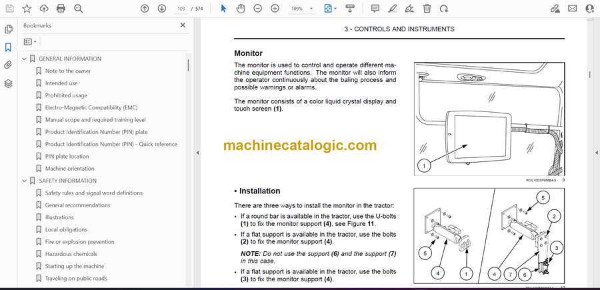
Task: Select the SAFETY INFORMATION bookmark heading
Action: pyautogui.click(x=68, y=181)
